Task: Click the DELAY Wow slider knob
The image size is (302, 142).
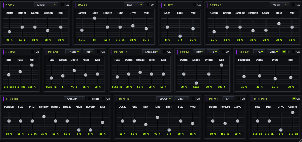Action: [x=275, y=79]
